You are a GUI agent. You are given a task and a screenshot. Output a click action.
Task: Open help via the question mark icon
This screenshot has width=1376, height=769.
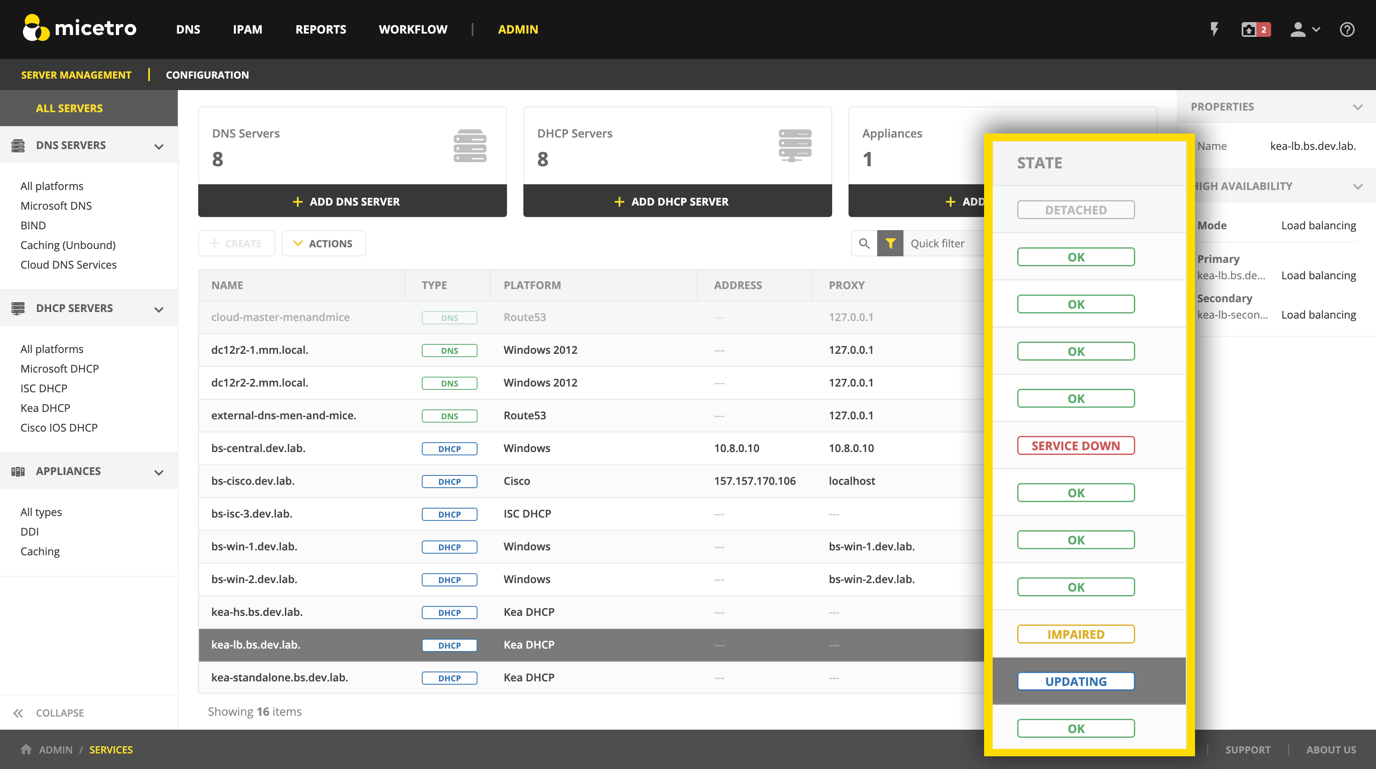pyautogui.click(x=1347, y=29)
